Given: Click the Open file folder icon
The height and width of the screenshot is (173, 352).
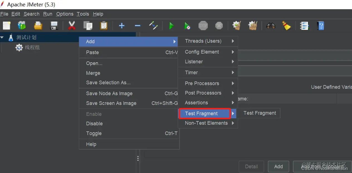Looking at the screenshot, I should pos(38,26).
